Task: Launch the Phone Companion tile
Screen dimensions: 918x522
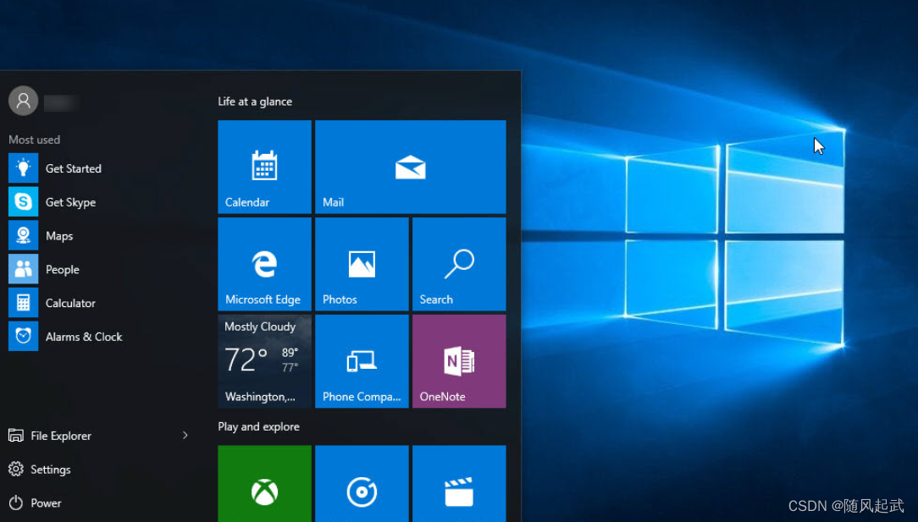Action: pyautogui.click(x=362, y=361)
